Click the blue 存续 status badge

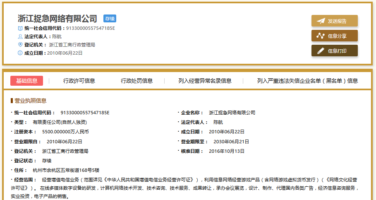110,19
